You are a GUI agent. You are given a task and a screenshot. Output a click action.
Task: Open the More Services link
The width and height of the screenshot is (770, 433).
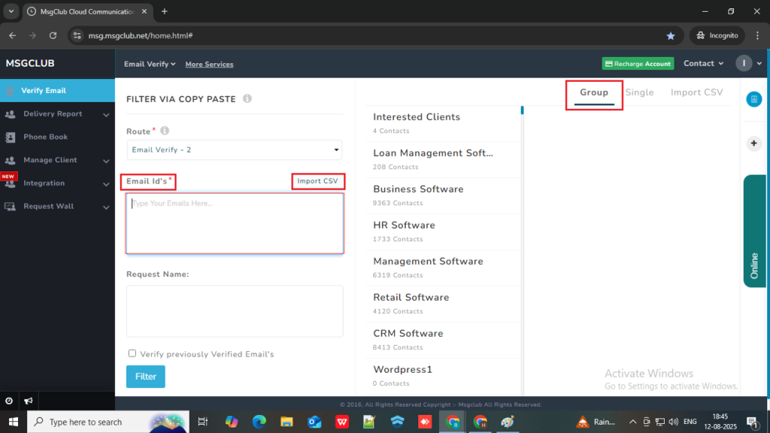209,65
